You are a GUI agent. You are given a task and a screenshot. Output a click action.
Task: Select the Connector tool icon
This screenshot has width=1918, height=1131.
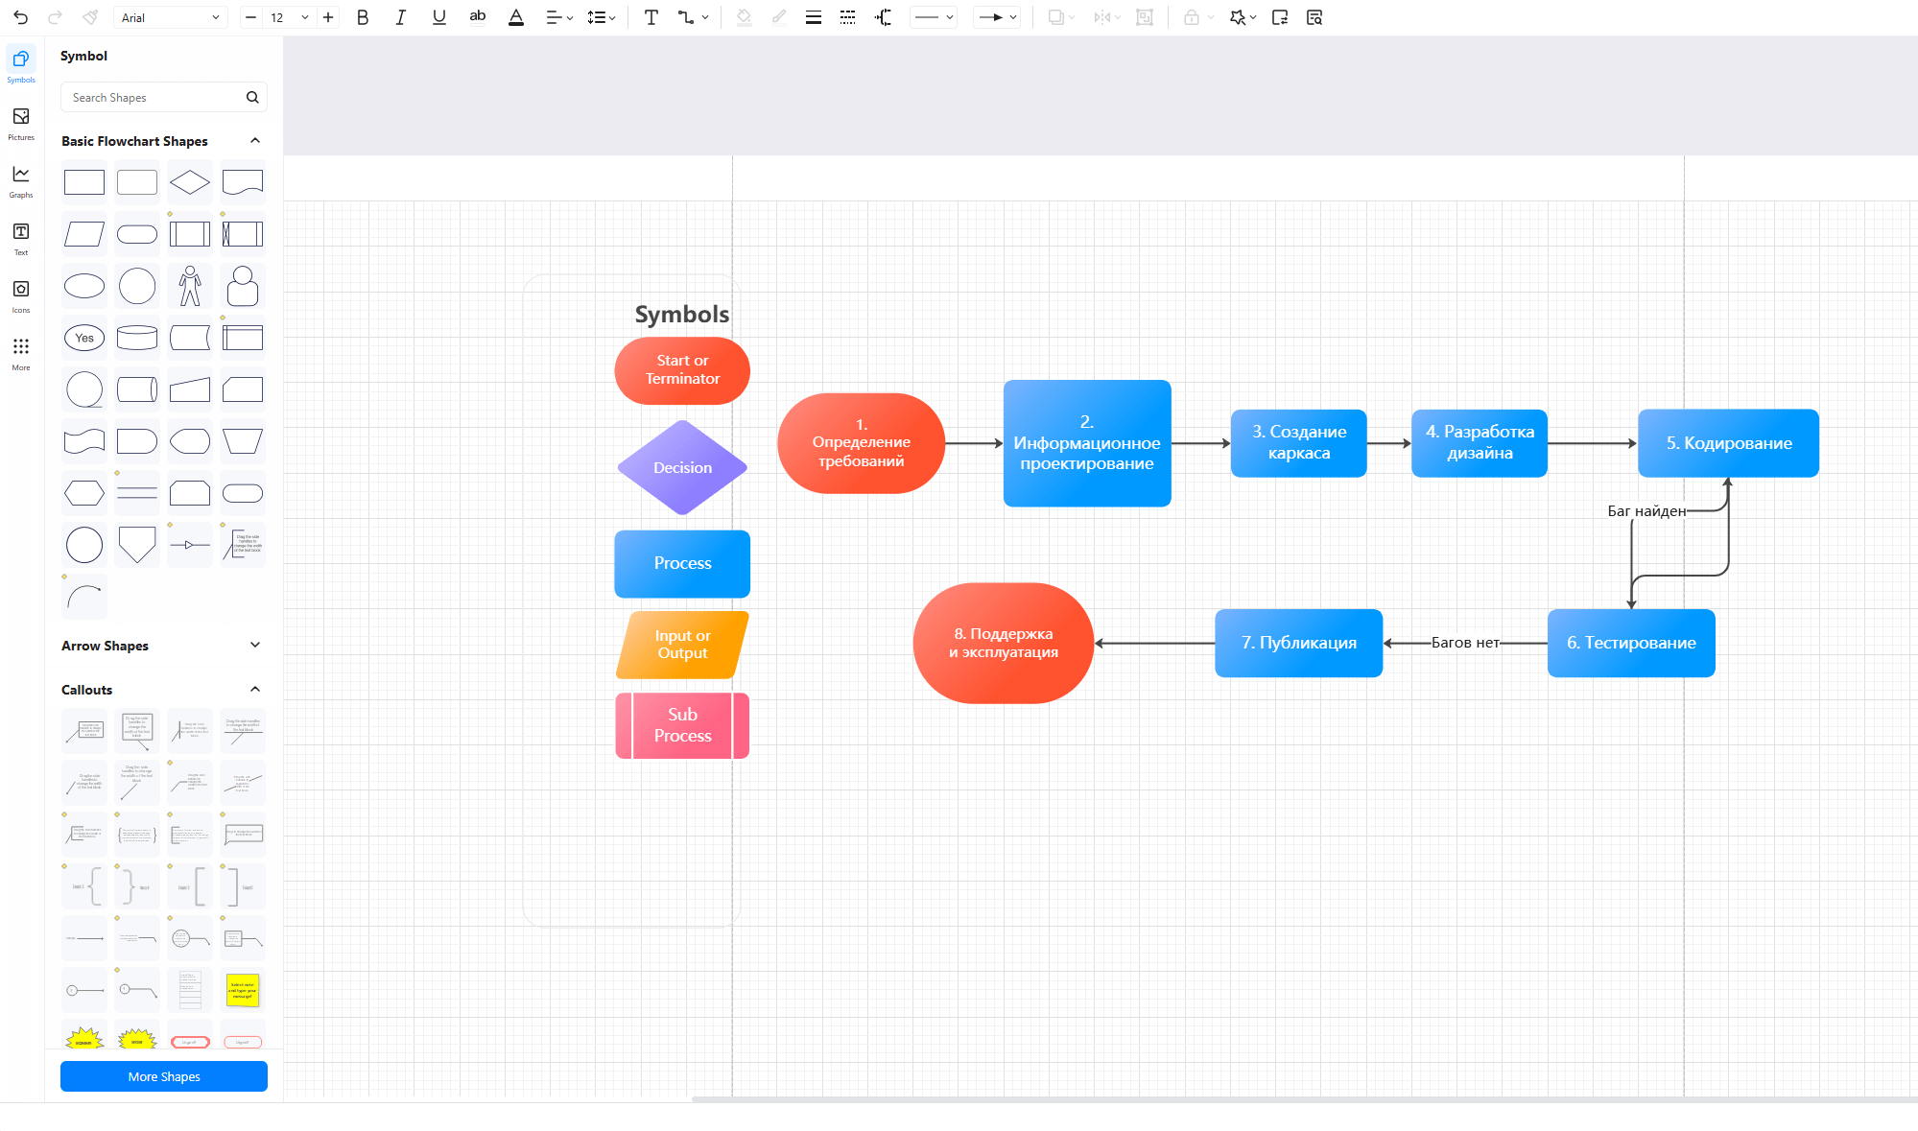(685, 17)
